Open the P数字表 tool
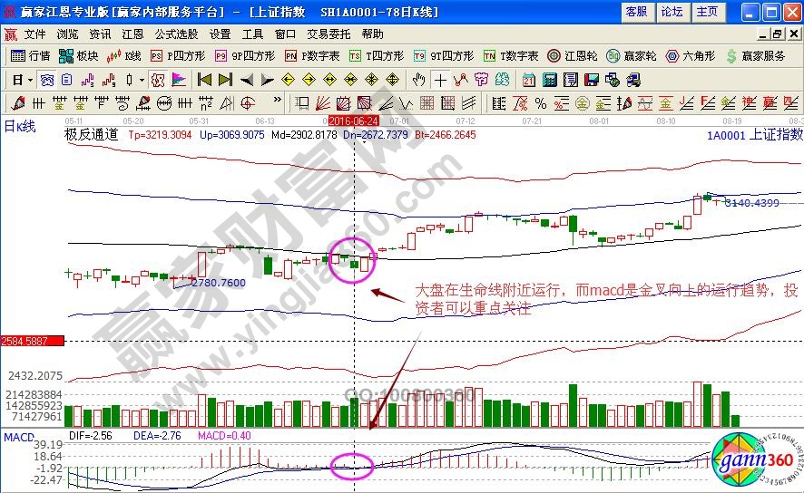 [x=312, y=56]
